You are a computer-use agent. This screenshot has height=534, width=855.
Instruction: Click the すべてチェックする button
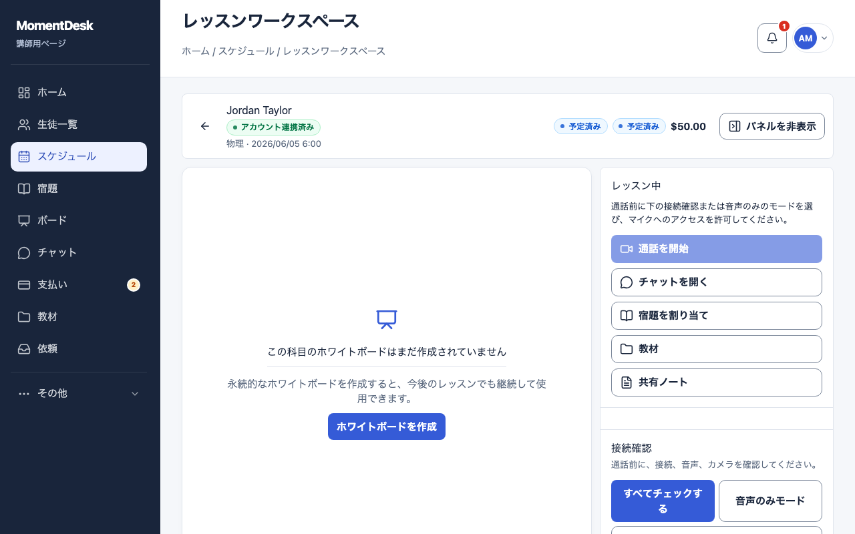[x=663, y=501]
